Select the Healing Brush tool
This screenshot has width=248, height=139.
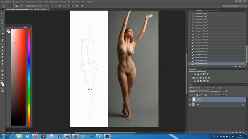(x=2, y=34)
